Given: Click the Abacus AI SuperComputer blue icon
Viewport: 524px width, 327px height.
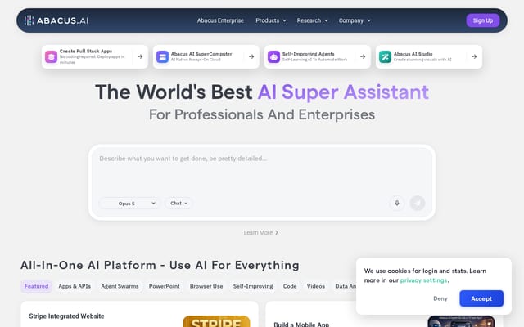Looking at the screenshot, I should point(162,56).
